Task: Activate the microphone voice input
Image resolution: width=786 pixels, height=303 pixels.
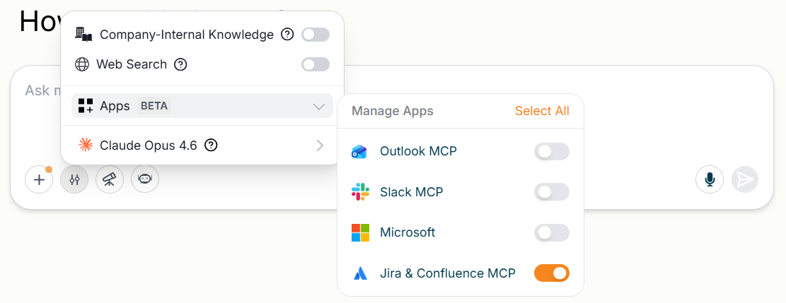Action: click(x=710, y=179)
